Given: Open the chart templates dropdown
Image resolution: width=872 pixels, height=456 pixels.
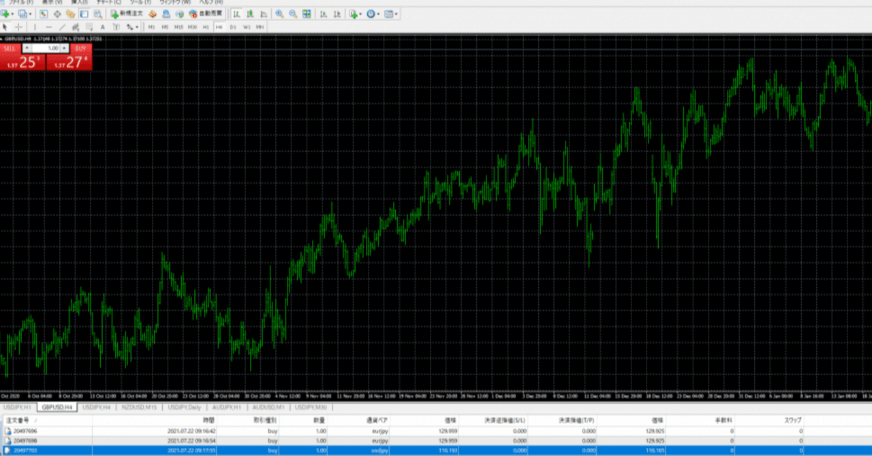Looking at the screenshot, I should [x=391, y=14].
